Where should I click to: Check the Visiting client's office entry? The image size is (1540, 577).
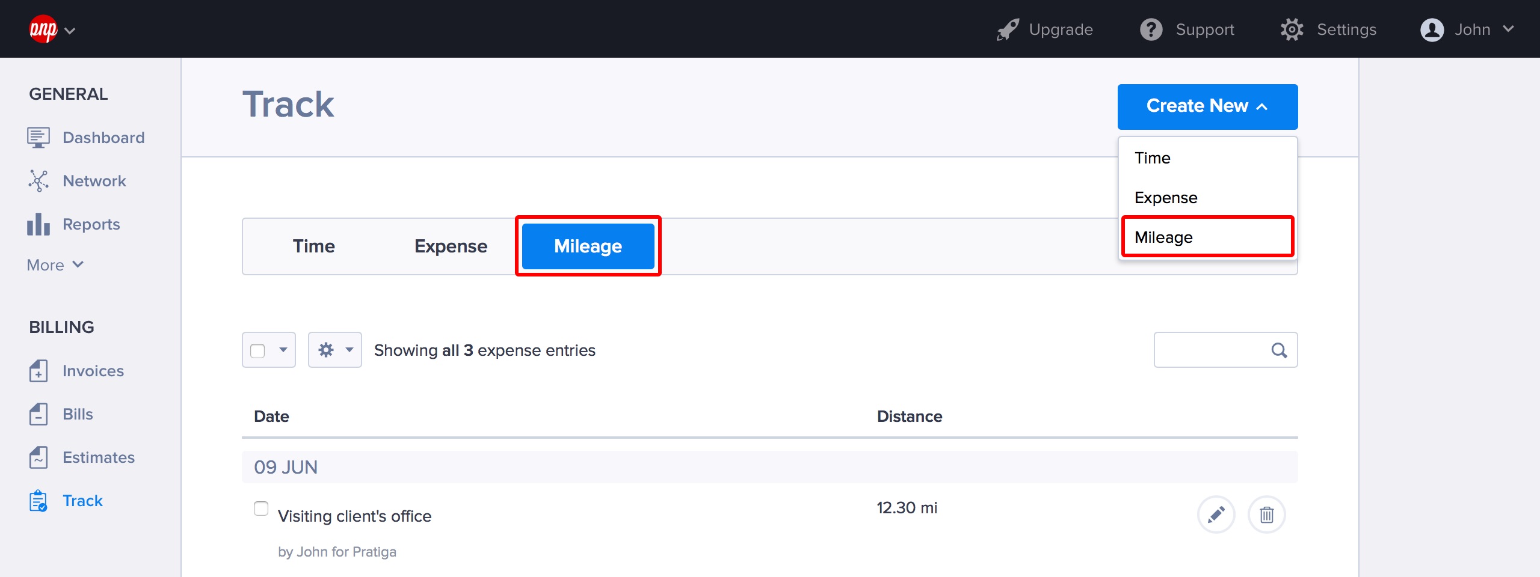click(x=261, y=508)
